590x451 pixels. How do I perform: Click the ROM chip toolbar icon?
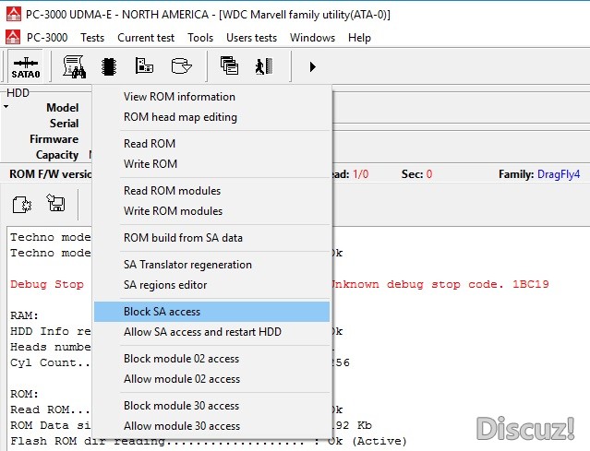(x=108, y=66)
